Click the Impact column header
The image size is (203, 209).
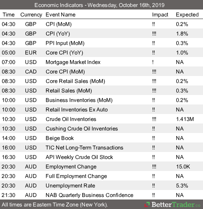160,15
